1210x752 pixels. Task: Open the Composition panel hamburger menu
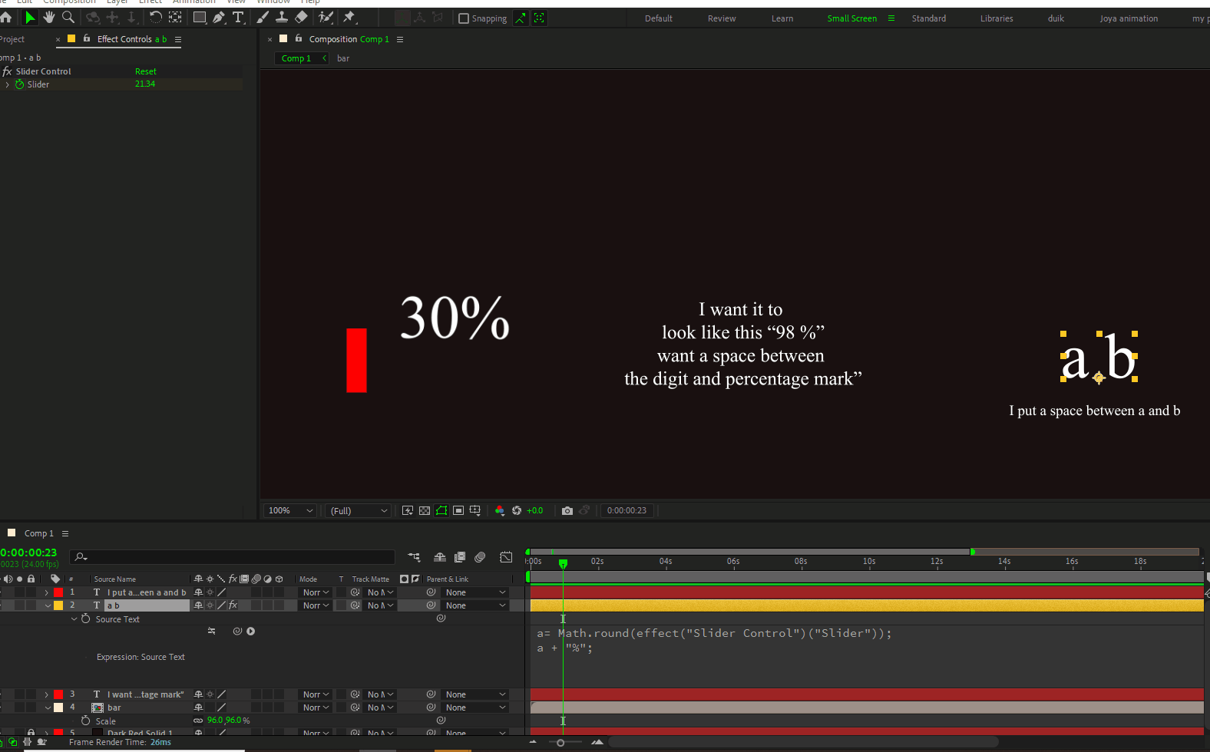click(400, 39)
